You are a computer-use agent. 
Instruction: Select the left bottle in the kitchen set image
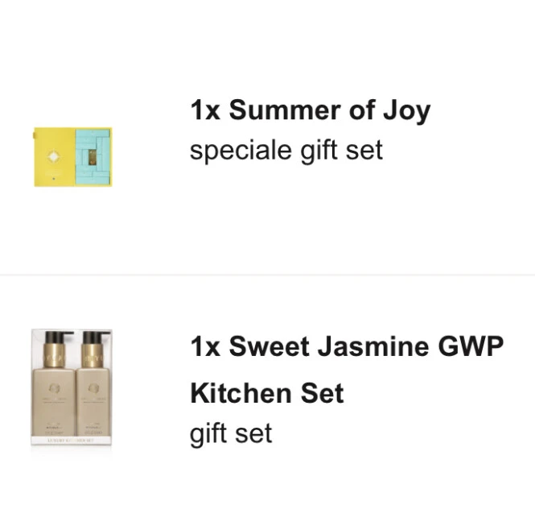54,384
